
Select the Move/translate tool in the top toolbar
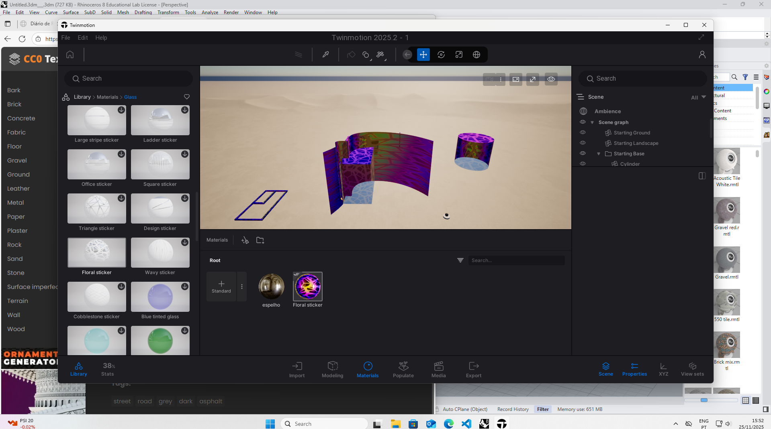tap(423, 55)
